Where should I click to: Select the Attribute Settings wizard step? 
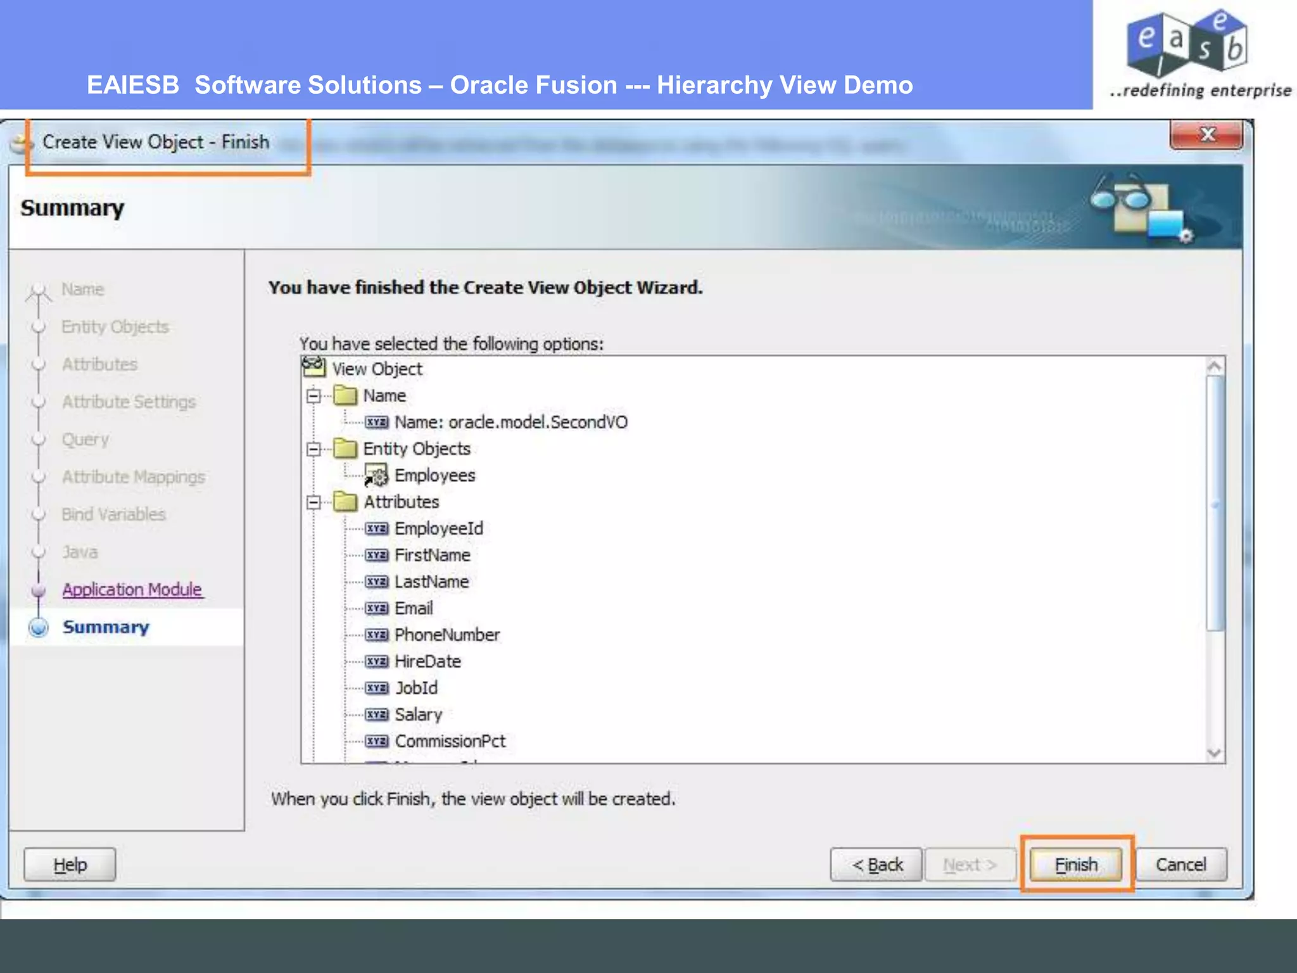click(129, 402)
